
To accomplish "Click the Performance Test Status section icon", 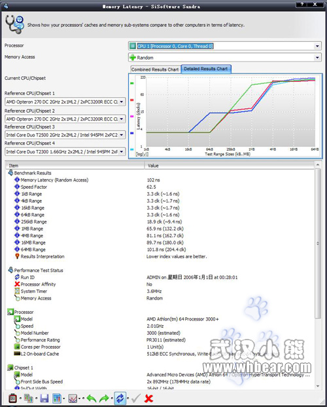I will (x=10, y=270).
